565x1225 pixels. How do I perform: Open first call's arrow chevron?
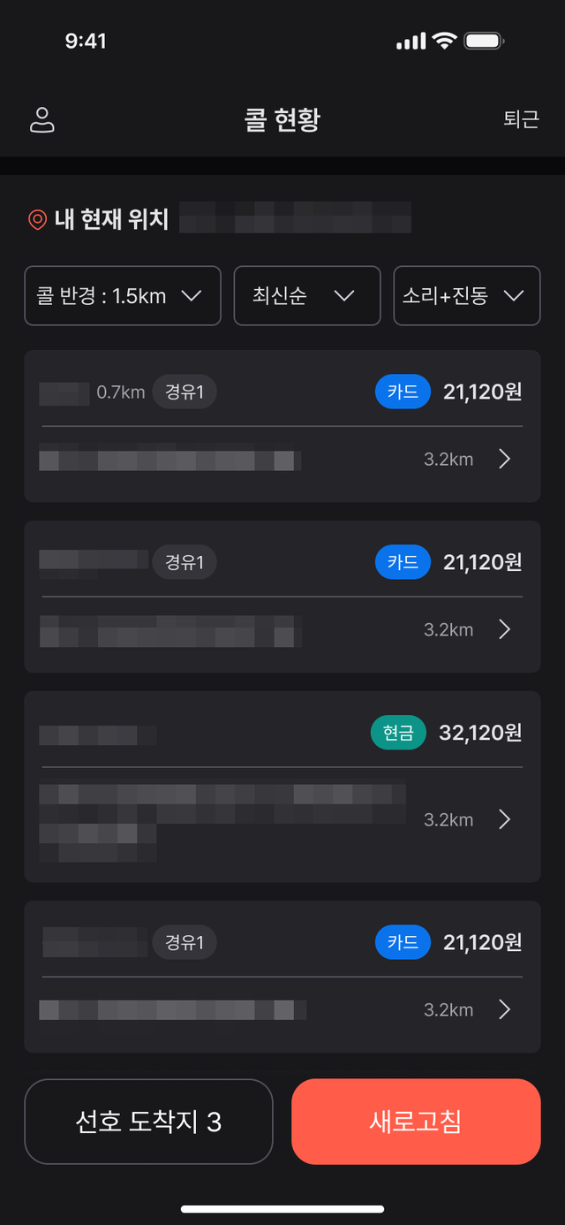click(504, 459)
